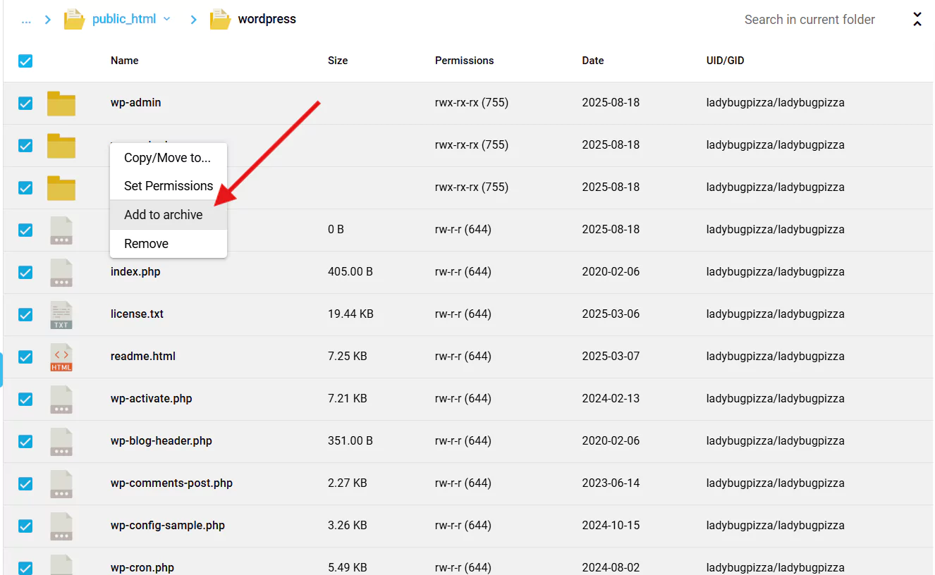Click the readme.html HTML file icon
This screenshot has height=575, width=935.
[x=61, y=357]
